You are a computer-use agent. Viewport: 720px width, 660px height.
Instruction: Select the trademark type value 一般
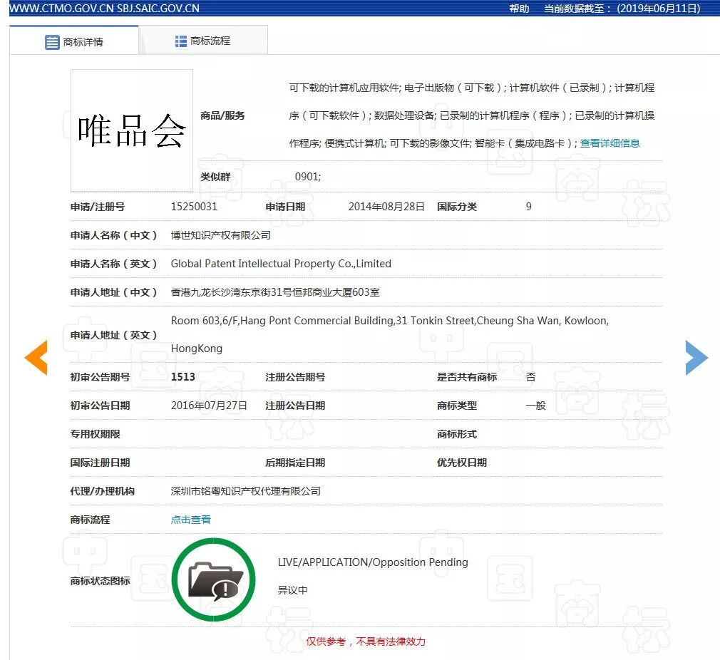[x=535, y=406]
